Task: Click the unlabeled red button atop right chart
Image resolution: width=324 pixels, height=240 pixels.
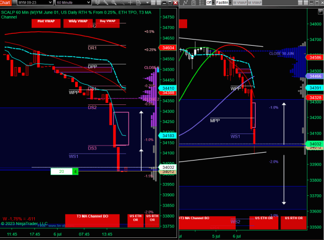Action: pos(183,23)
